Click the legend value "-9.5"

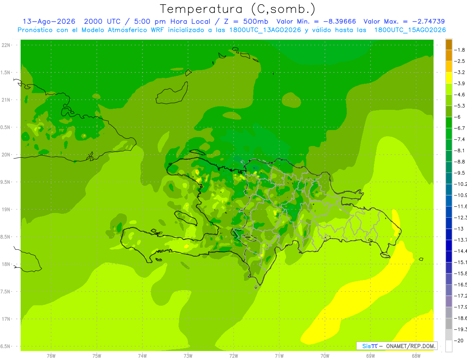[x=460, y=173]
